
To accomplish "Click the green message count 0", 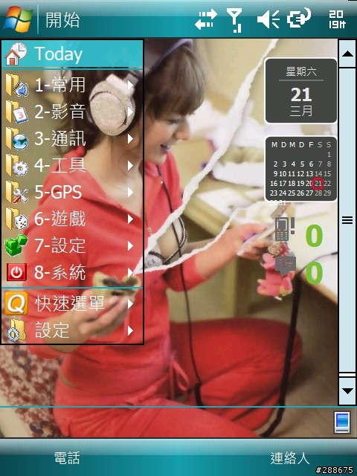I will click(x=314, y=273).
